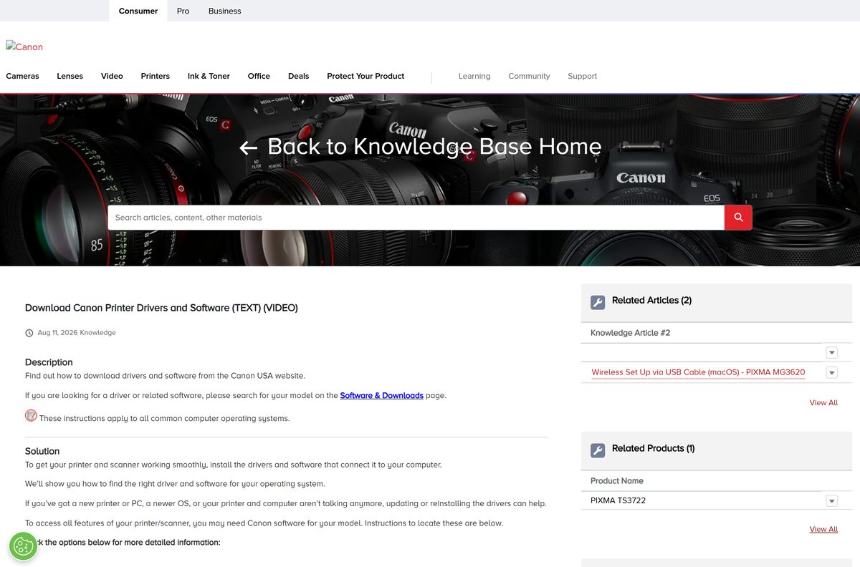Click the Description heading
The image size is (860, 567).
tap(49, 362)
